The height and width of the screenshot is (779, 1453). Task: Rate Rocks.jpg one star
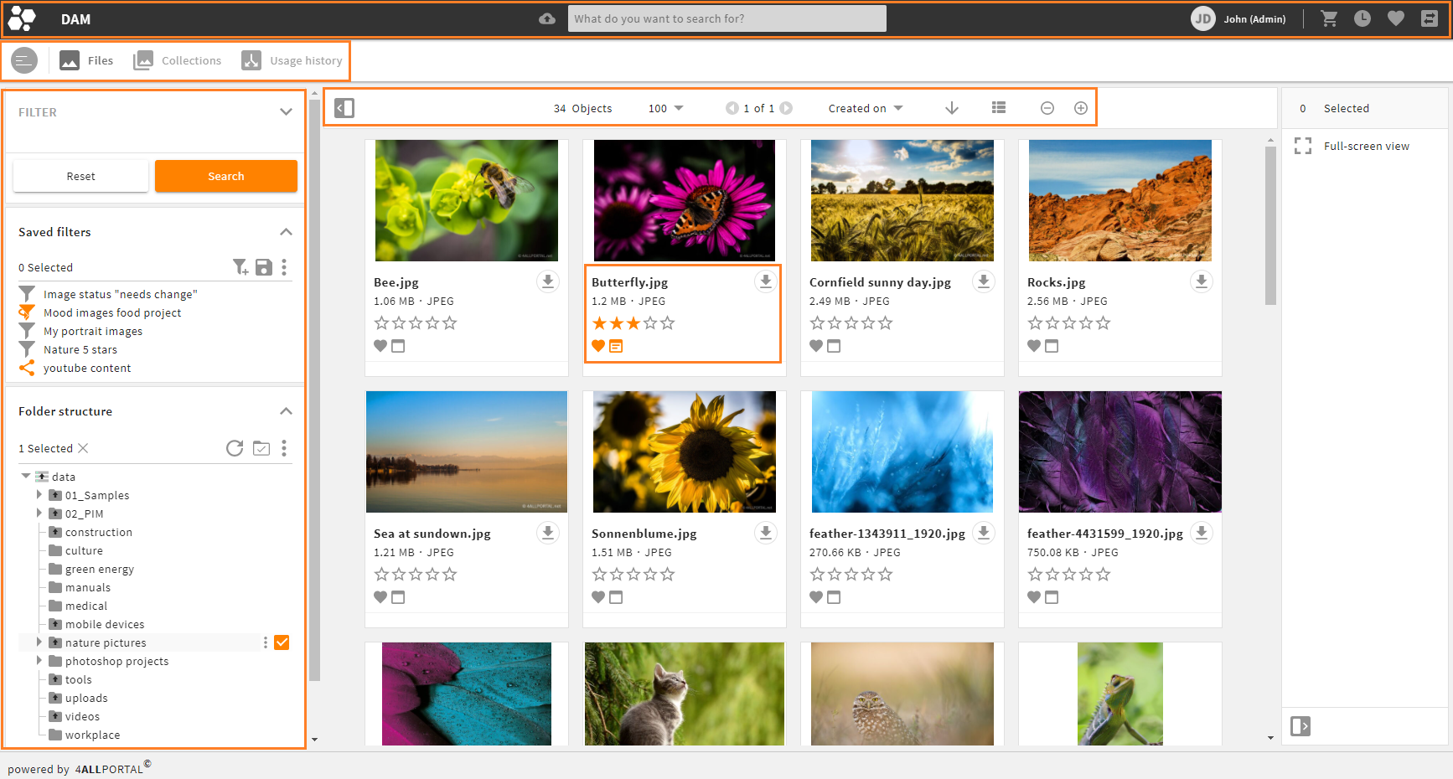point(1035,322)
